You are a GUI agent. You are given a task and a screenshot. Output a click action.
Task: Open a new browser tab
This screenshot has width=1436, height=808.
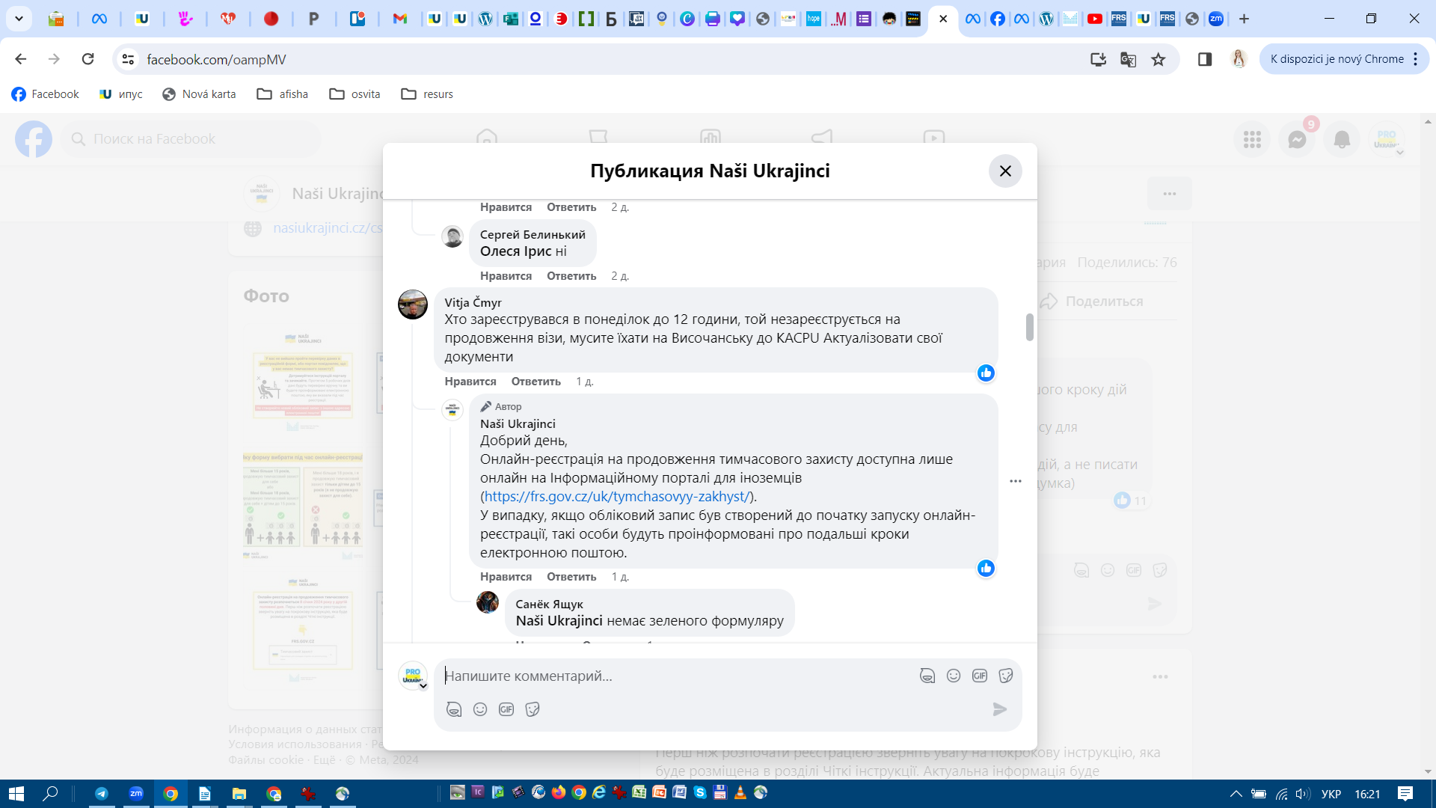click(x=1244, y=19)
